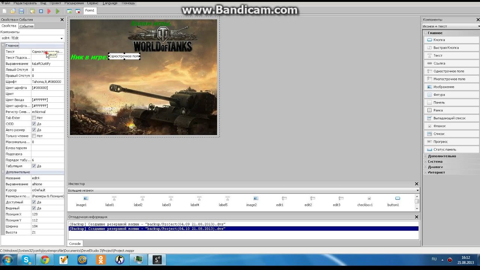The image size is (480, 270).
Task: Pick the Ссылка component from palette
Action: tap(452, 63)
